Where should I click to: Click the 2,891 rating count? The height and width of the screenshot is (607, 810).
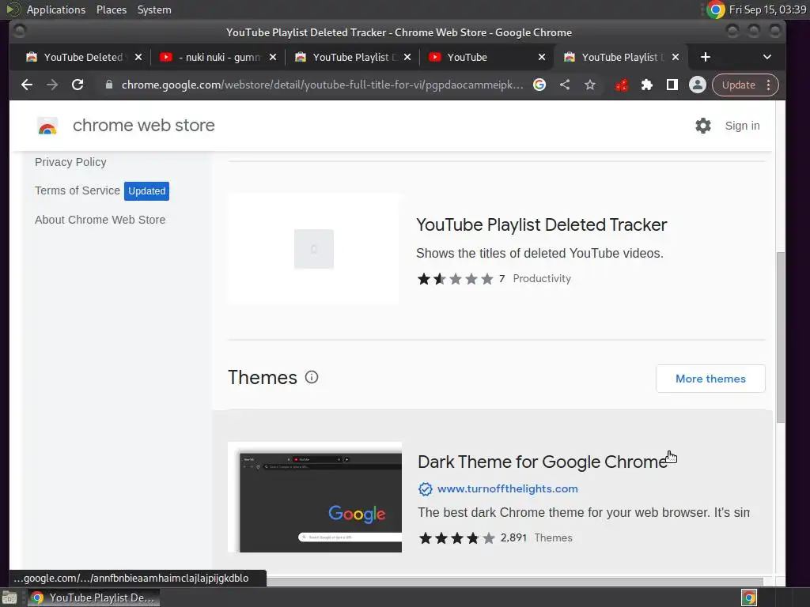(513, 537)
